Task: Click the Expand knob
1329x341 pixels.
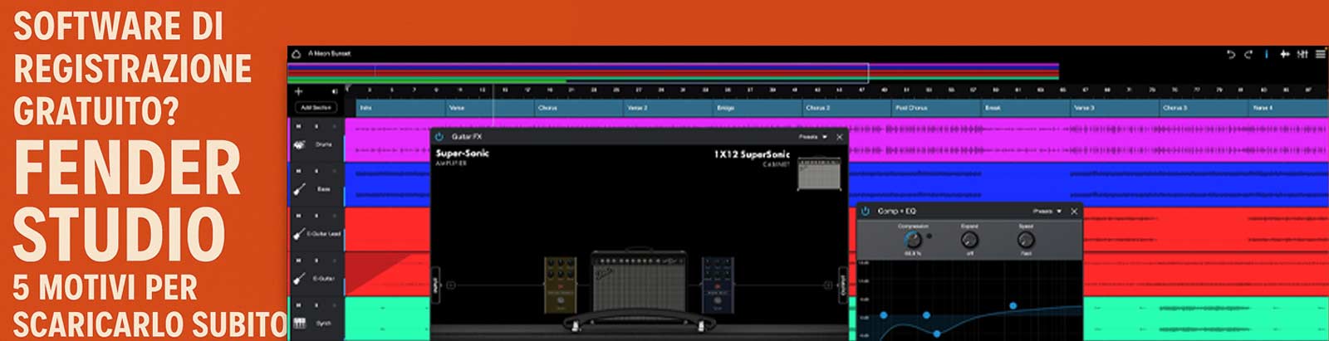Action: tap(969, 241)
